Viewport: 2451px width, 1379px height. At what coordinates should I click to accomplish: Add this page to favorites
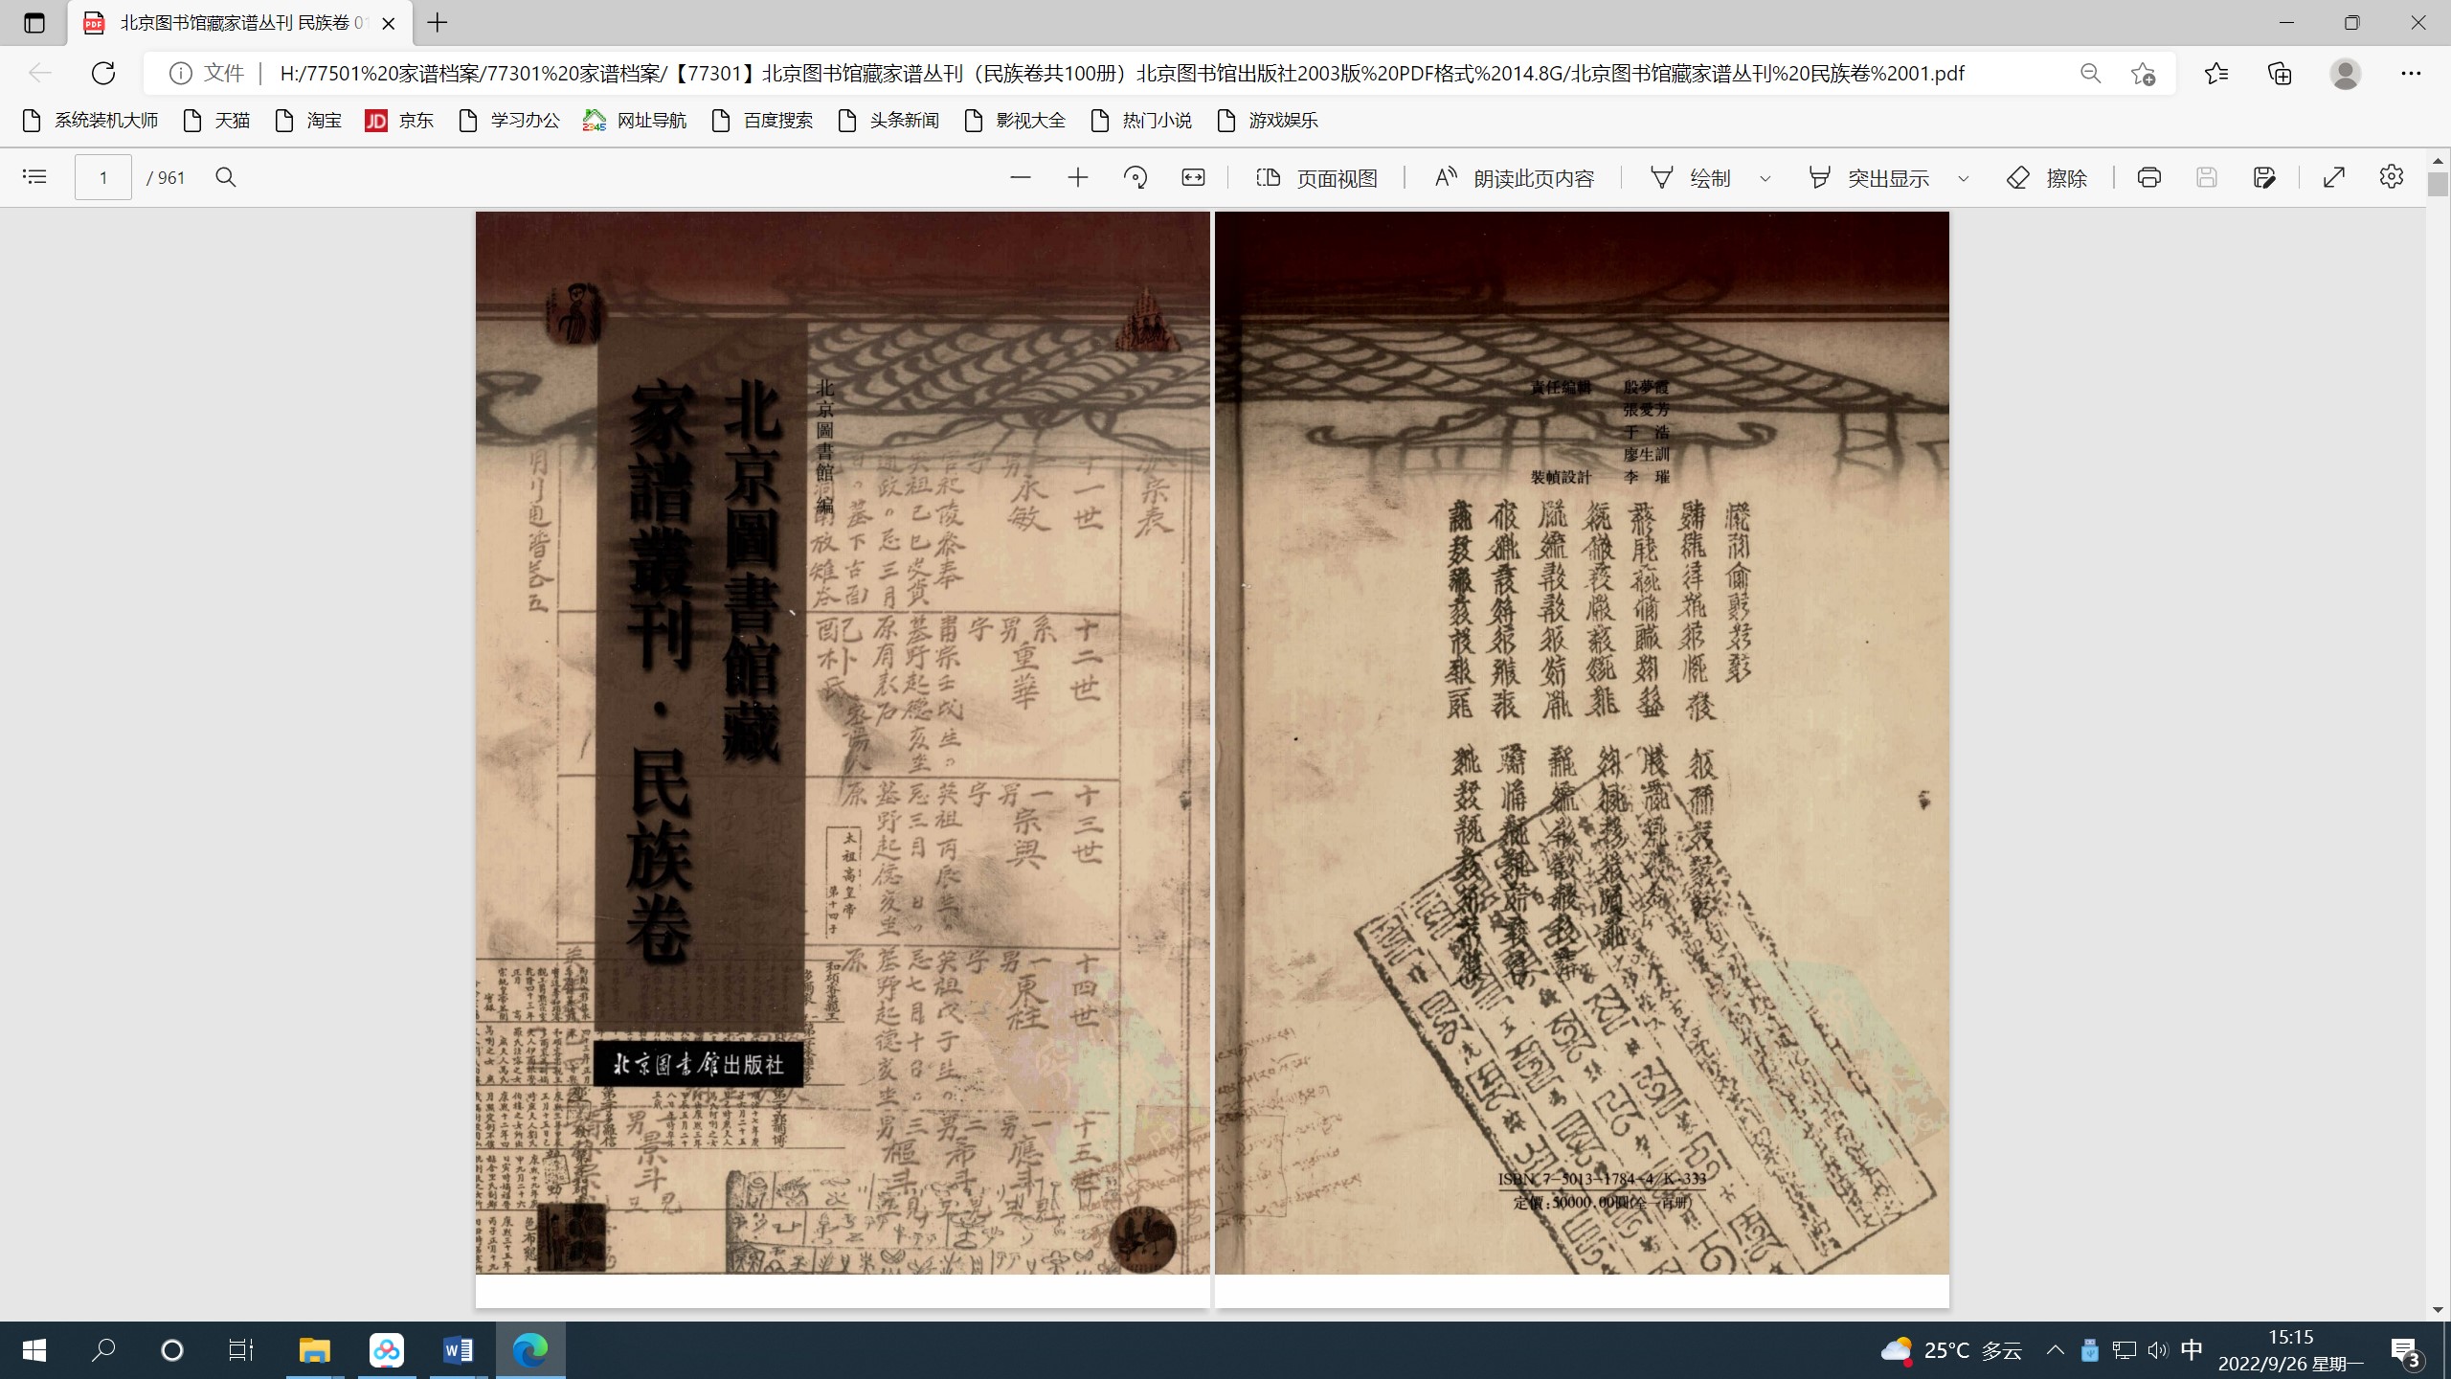coord(2144,74)
